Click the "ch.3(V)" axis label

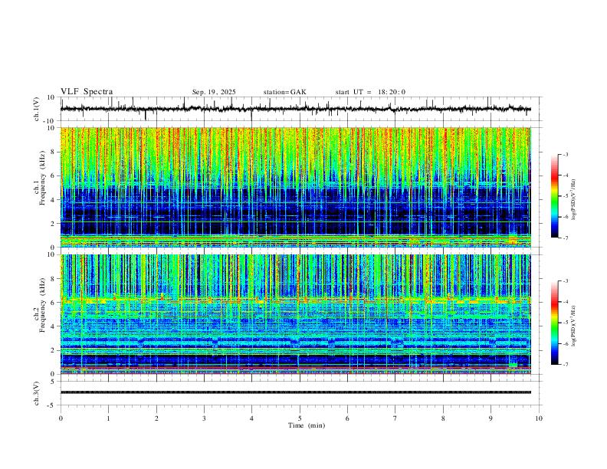coord(37,394)
